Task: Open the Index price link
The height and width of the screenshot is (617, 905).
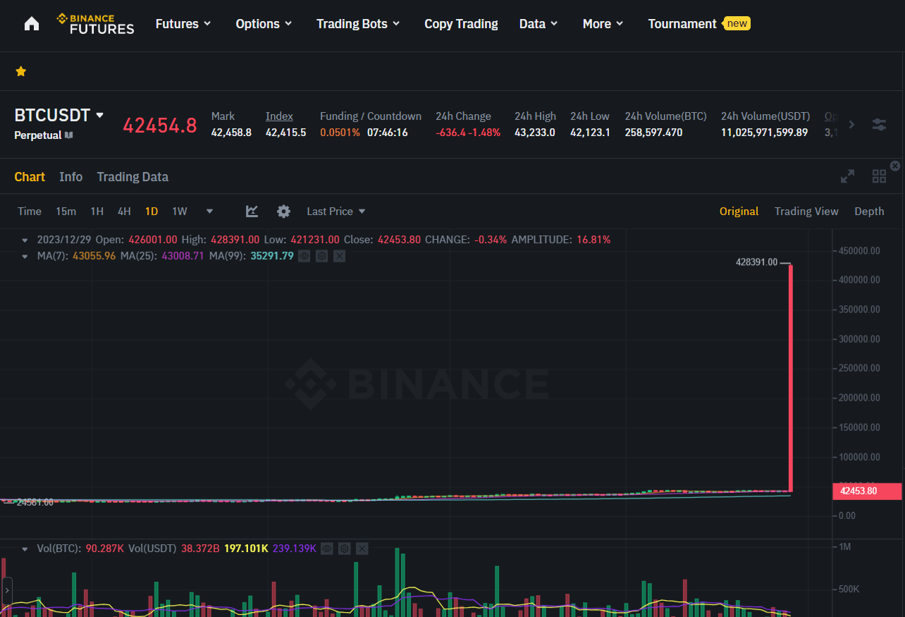Action: (279, 116)
